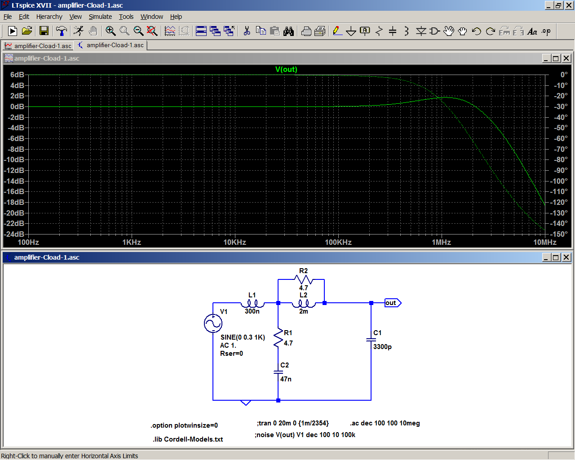
Task: Click the Autorange plot icon
Action: [170, 31]
